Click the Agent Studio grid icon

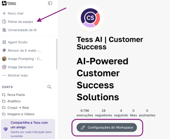click(4, 42)
